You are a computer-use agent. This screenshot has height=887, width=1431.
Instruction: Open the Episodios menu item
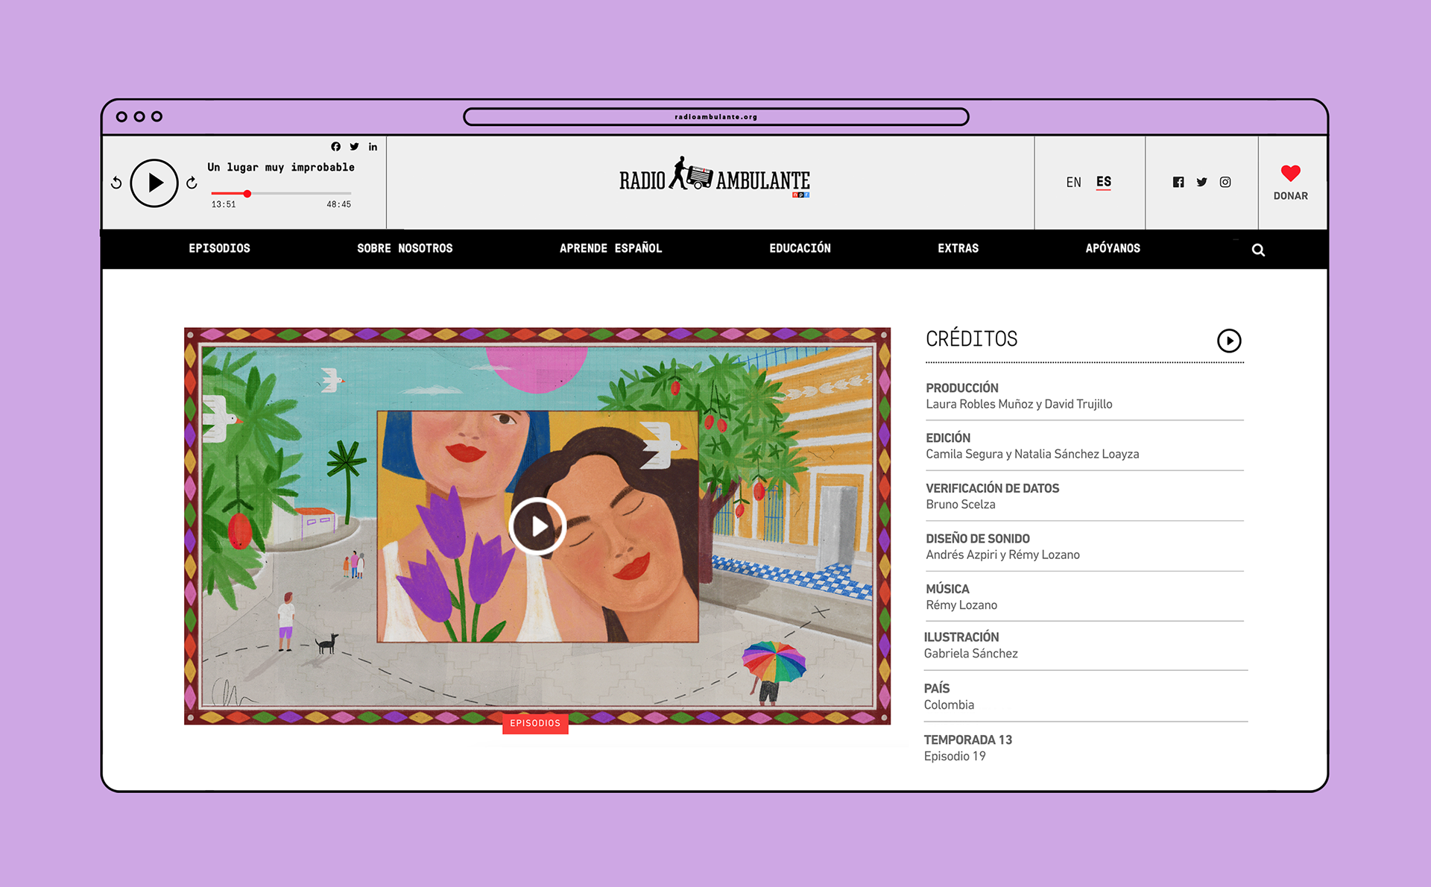[219, 248]
